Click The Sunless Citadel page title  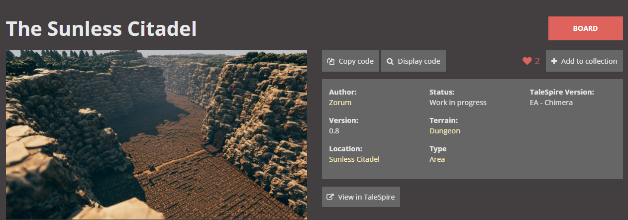coord(101,29)
